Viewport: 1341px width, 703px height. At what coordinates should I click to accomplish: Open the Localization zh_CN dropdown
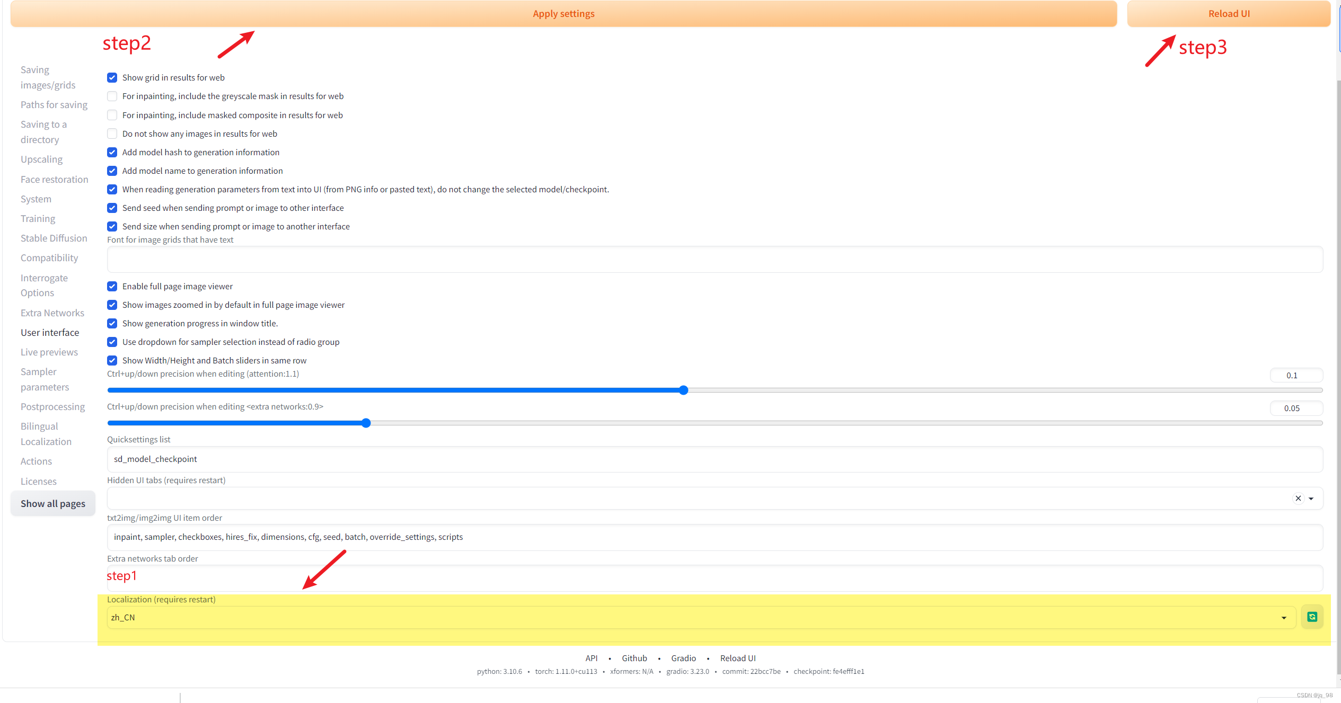[x=694, y=617]
